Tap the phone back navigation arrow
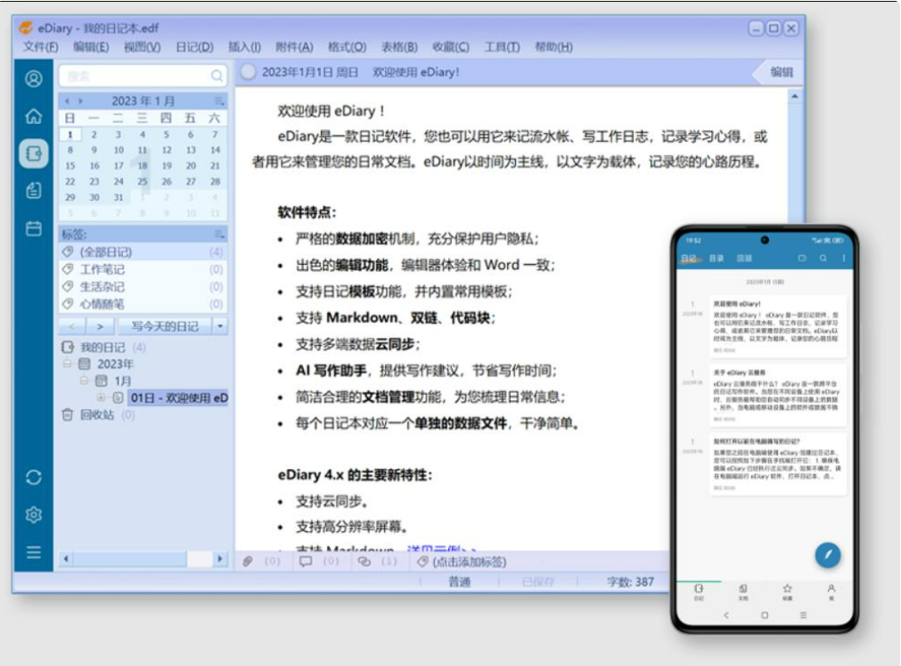Image resolution: width=901 pixels, height=666 pixels. point(726,615)
